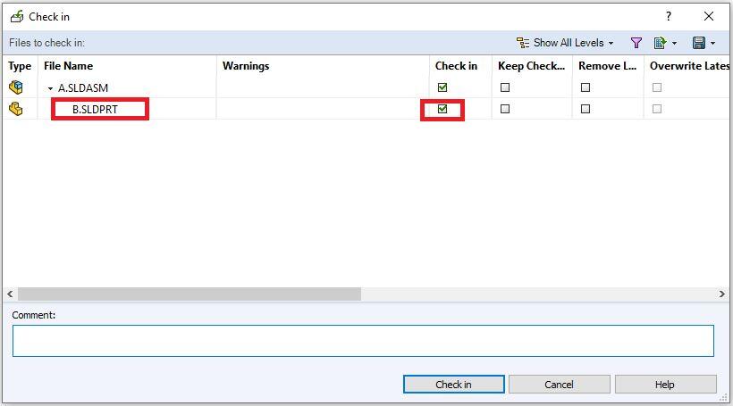The image size is (733, 406).
Task: Collapse the A.SLDASM tree node
Action: (x=51, y=88)
